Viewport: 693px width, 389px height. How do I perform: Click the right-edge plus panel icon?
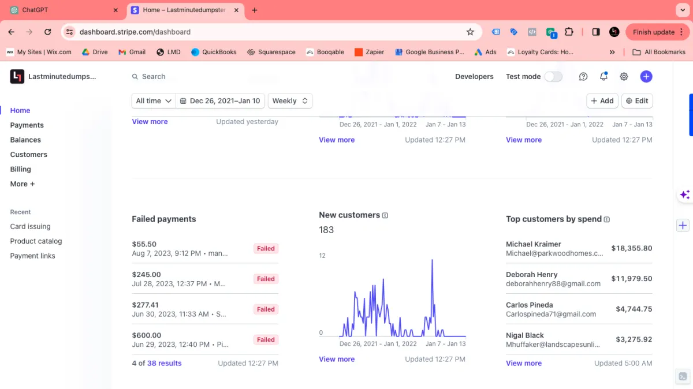coord(683,226)
